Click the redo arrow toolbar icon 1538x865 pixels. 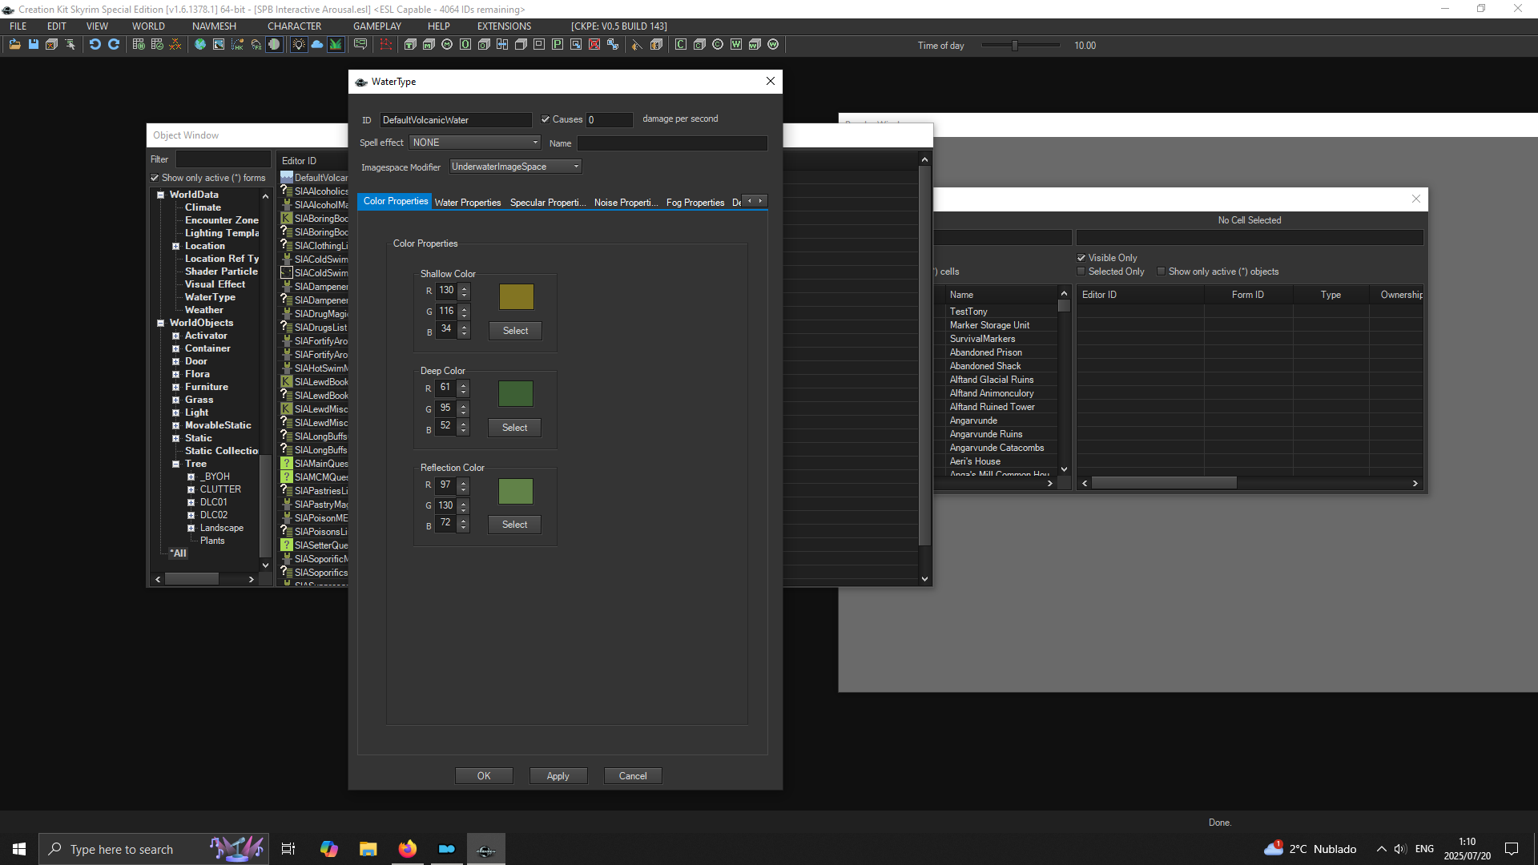(114, 45)
